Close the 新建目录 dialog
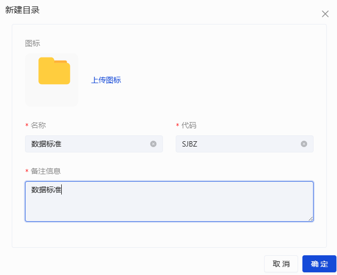 coord(325,14)
